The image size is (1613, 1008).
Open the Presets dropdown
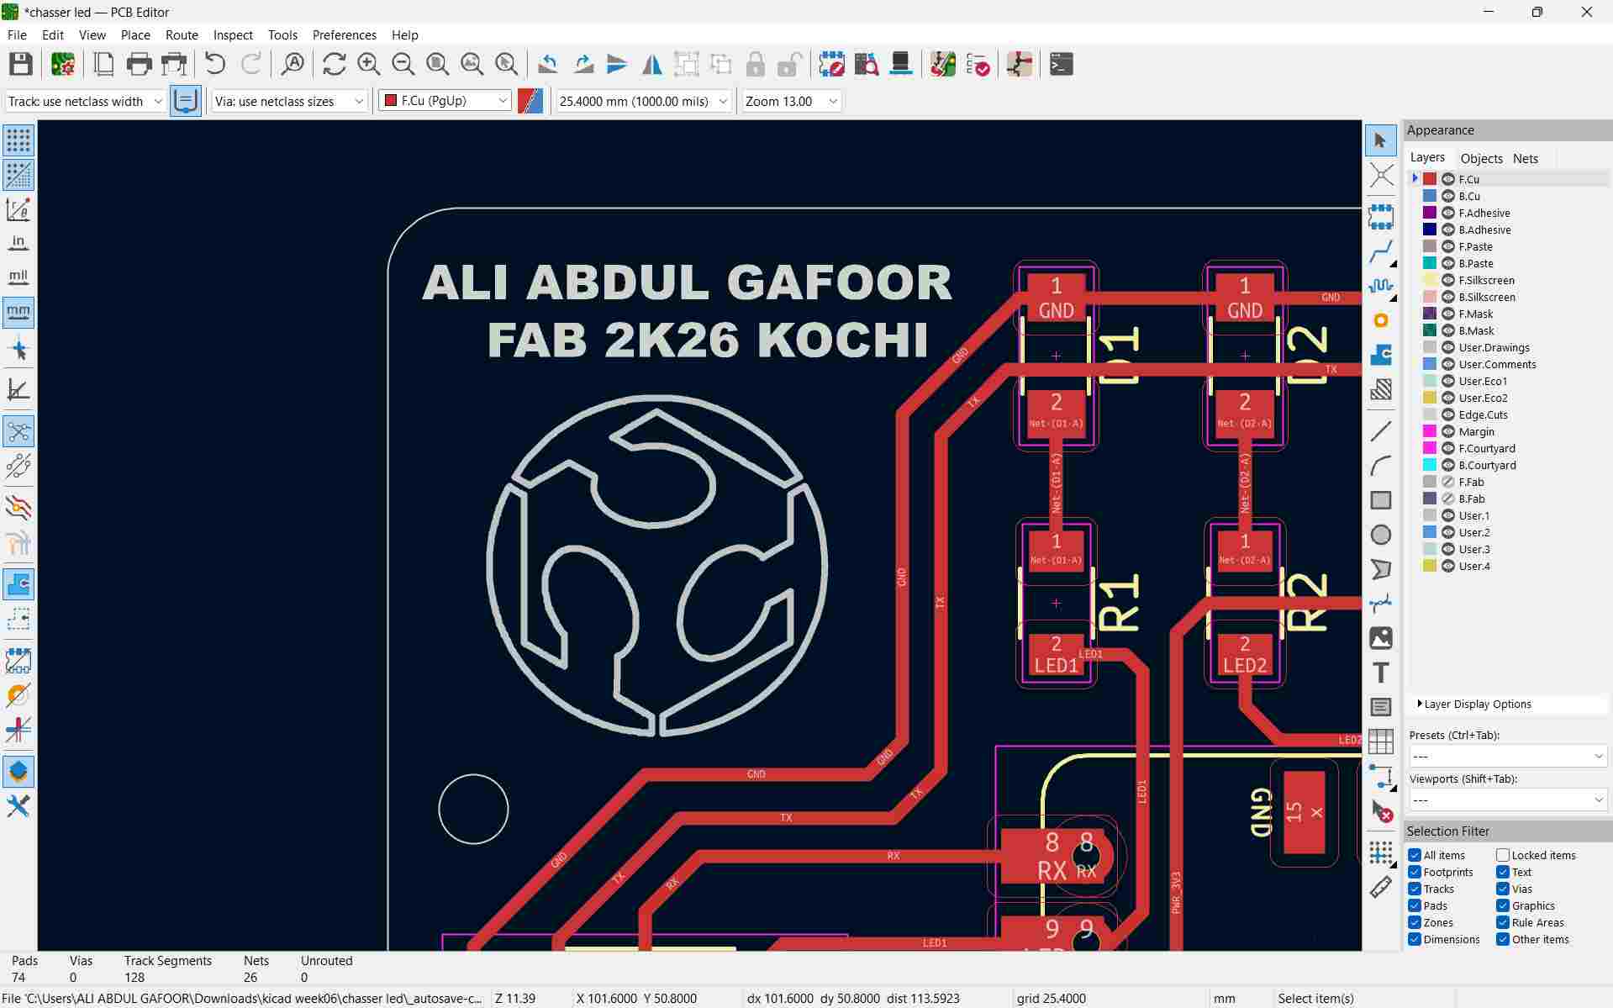[1508, 756]
